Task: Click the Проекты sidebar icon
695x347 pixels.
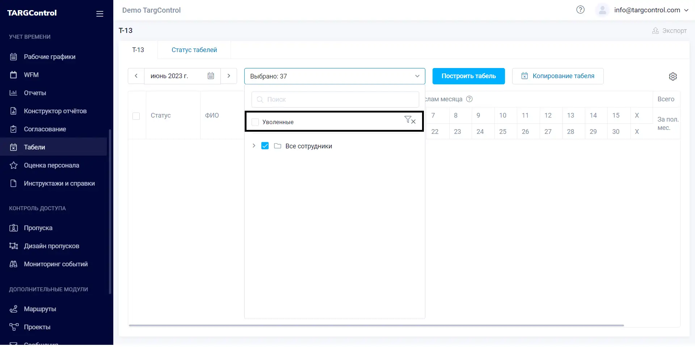Action: click(13, 327)
